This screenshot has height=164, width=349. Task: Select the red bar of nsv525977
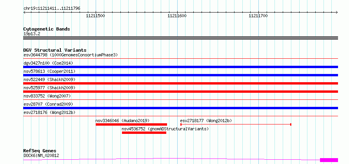180,92
